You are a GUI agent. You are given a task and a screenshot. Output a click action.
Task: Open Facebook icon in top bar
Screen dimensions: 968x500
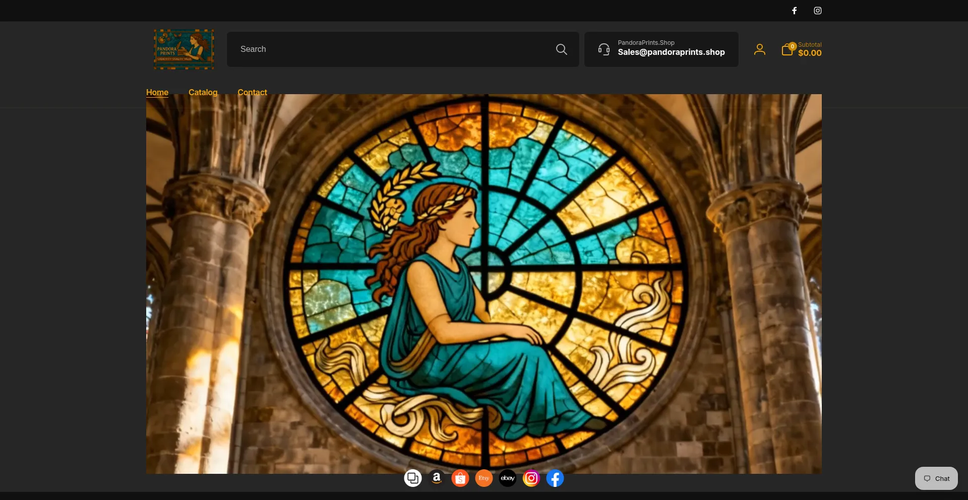click(794, 11)
